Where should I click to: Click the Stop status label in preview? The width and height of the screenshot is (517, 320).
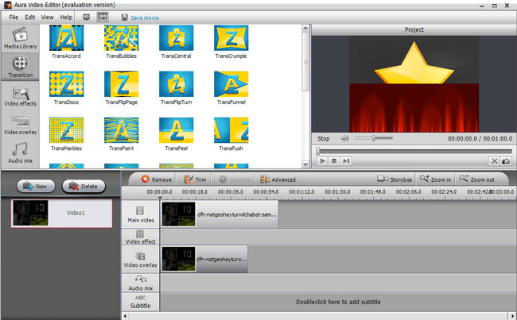324,139
